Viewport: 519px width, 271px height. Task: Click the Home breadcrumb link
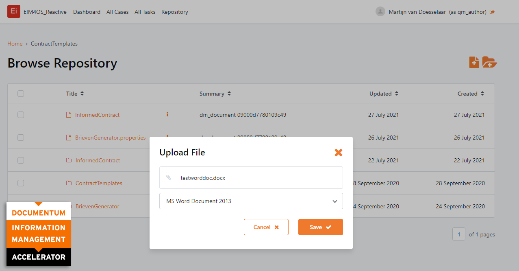[15, 44]
